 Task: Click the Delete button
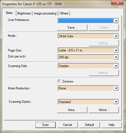(x=104, y=28)
